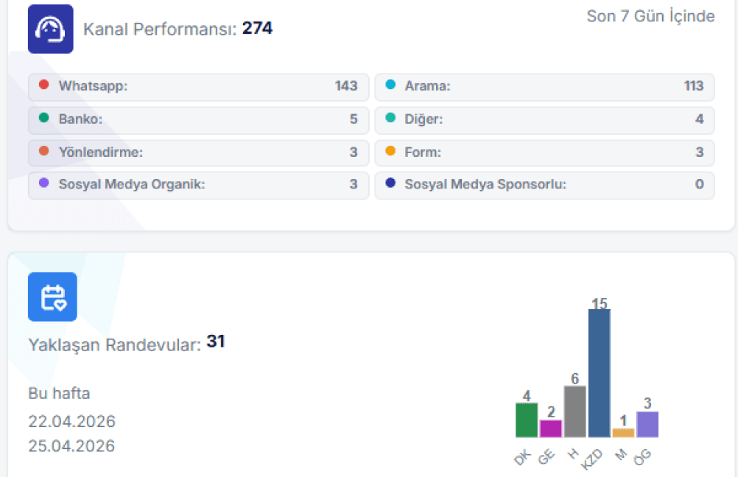Select the Whatsapp channel row
The width and height of the screenshot is (738, 477).
point(198,86)
